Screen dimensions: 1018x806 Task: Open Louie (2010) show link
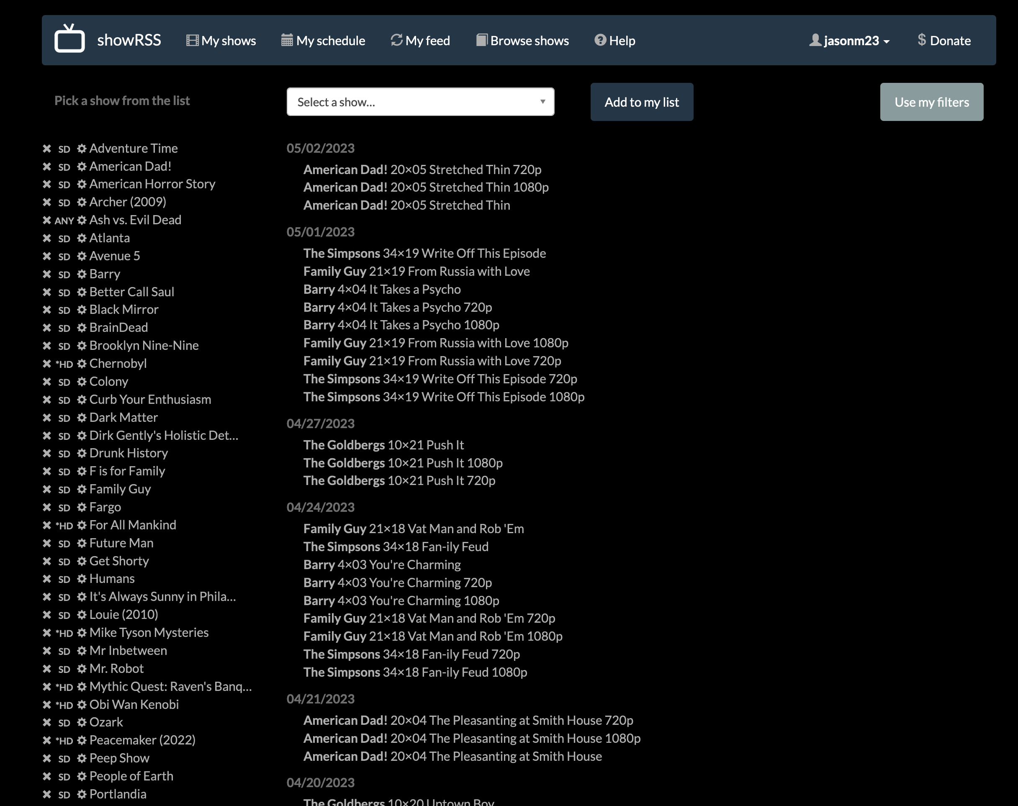[x=123, y=614]
